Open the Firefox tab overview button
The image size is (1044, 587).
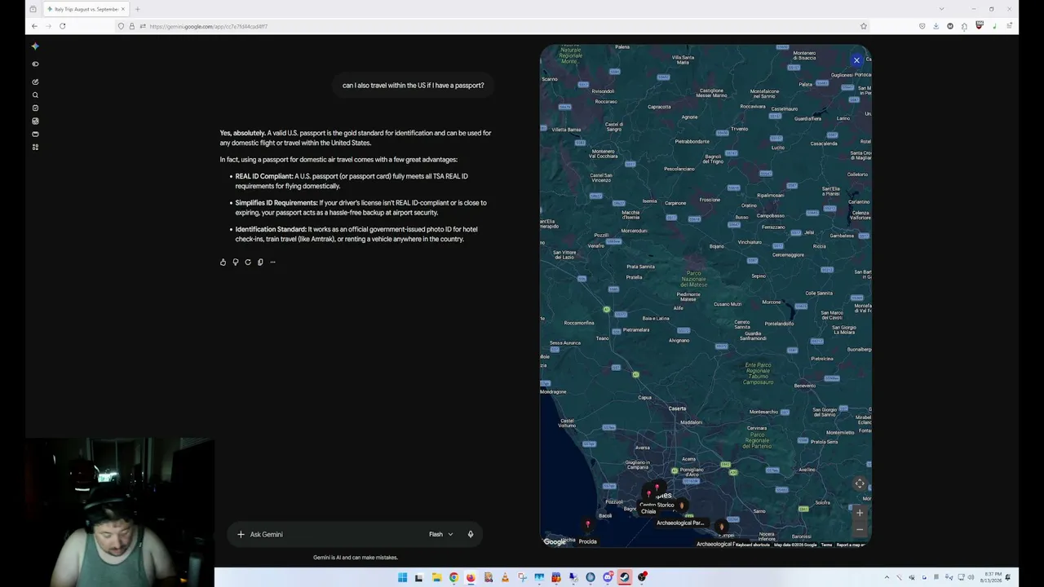pos(33,9)
